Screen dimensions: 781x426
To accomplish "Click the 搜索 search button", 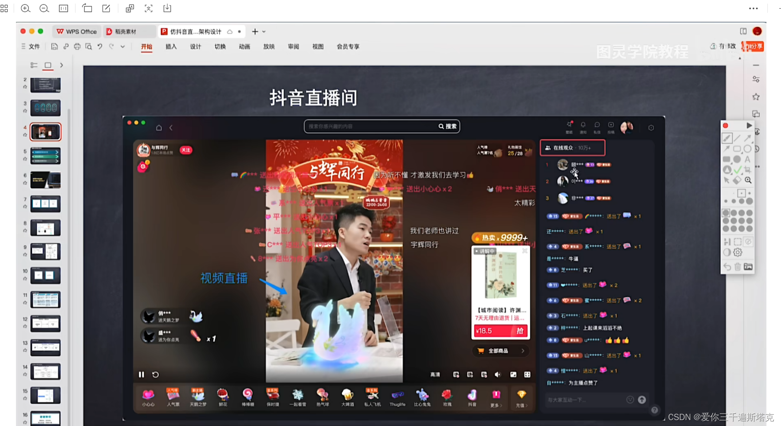I will [x=447, y=126].
